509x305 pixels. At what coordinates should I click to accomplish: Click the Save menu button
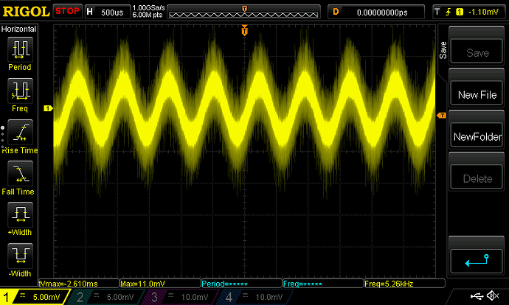click(x=477, y=52)
